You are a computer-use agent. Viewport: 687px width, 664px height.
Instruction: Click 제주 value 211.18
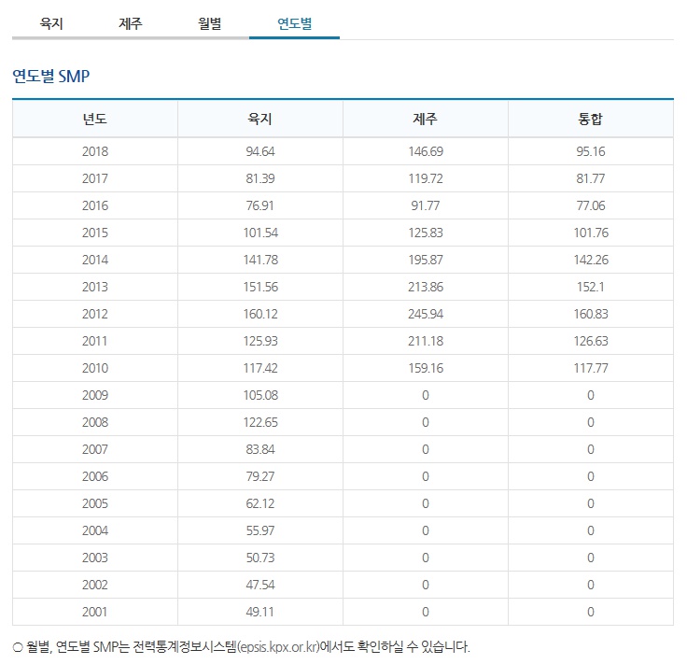[426, 342]
